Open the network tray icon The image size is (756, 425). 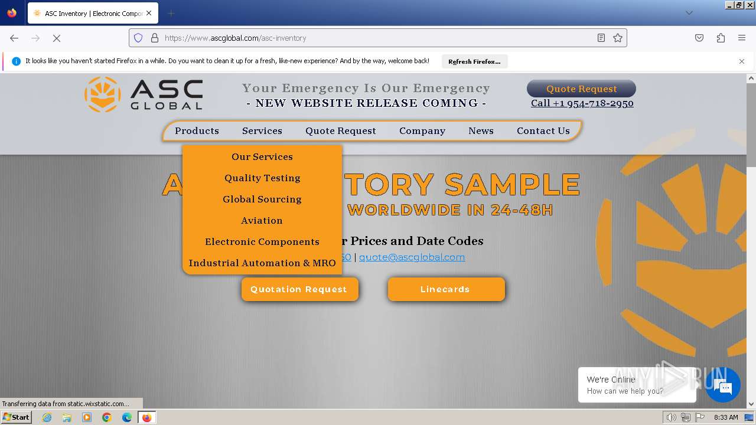(685, 417)
